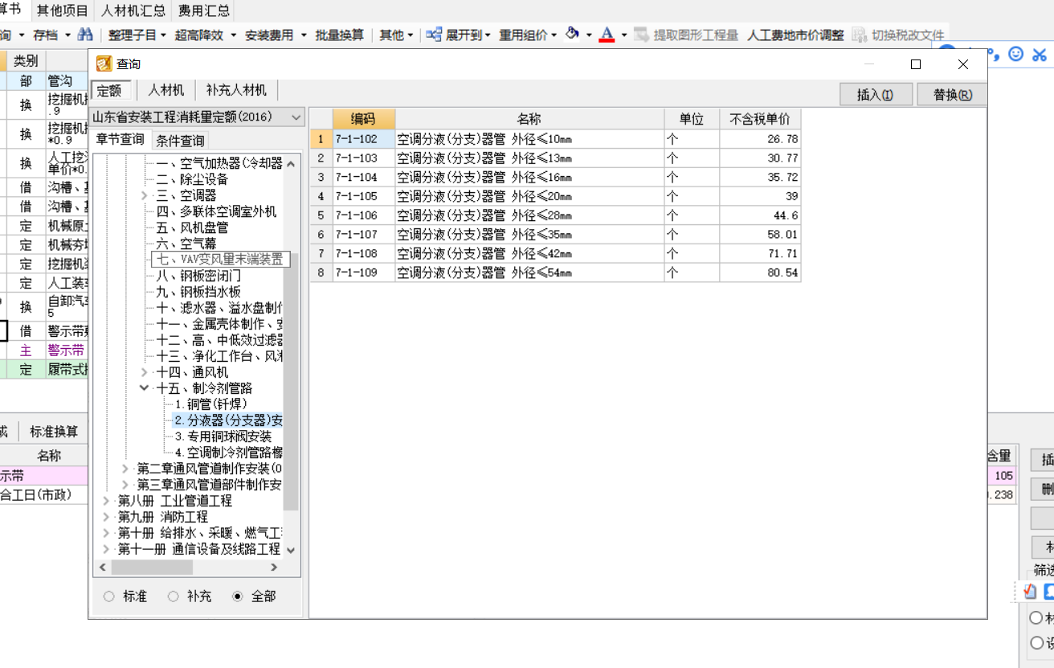Expand 第八册 工业管道工程 node
This screenshot has height=668, width=1054.
(106, 501)
